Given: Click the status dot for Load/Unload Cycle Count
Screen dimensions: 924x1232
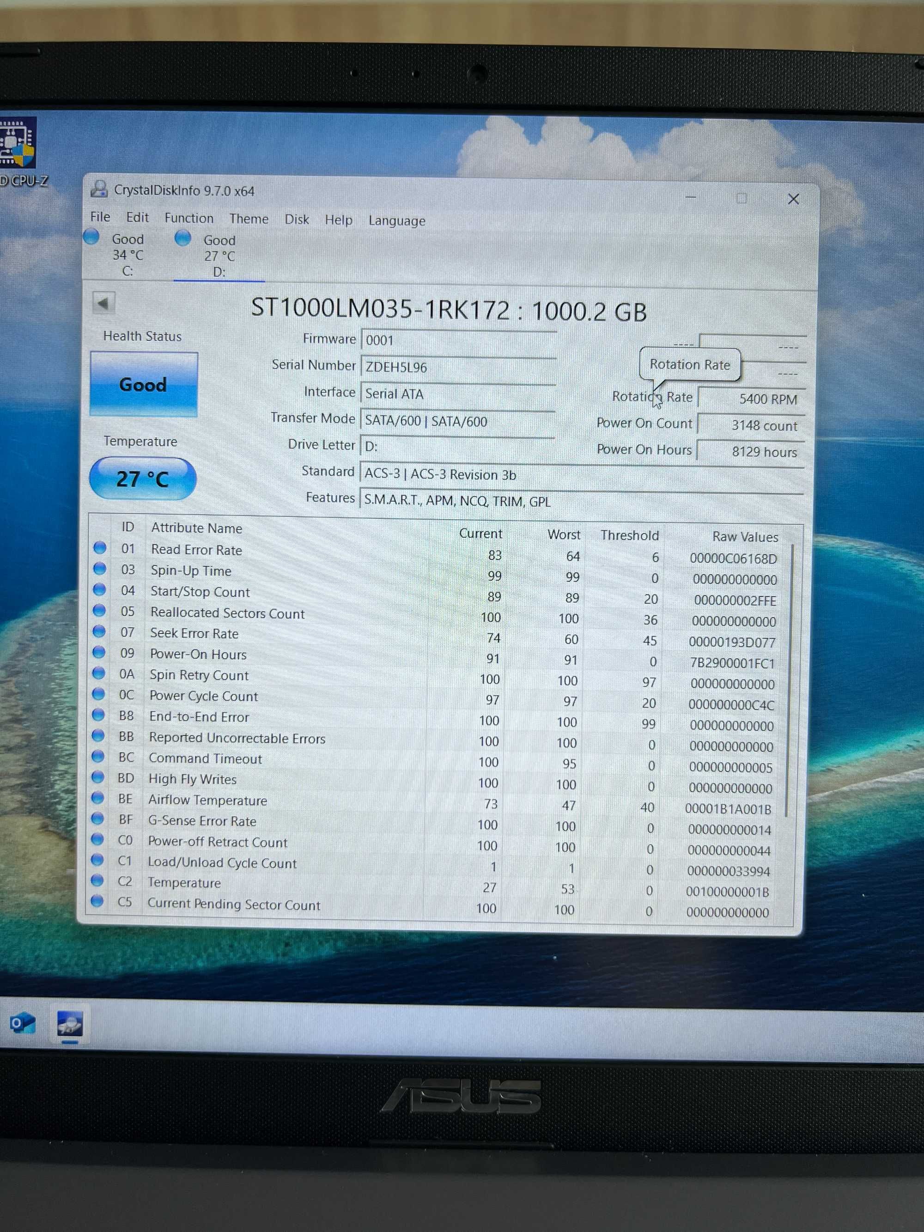Looking at the screenshot, I should tap(97, 859).
